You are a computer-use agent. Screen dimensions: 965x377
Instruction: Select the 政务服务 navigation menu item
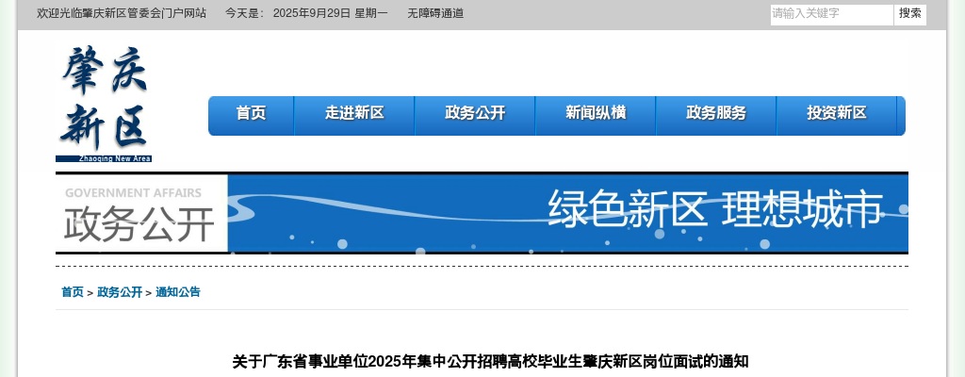pos(716,114)
